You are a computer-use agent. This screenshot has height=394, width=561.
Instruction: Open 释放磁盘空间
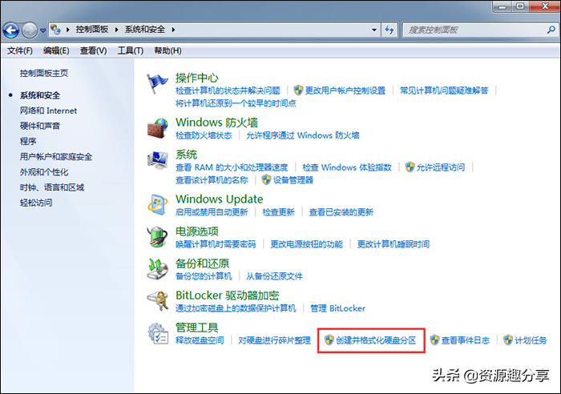[x=200, y=340]
